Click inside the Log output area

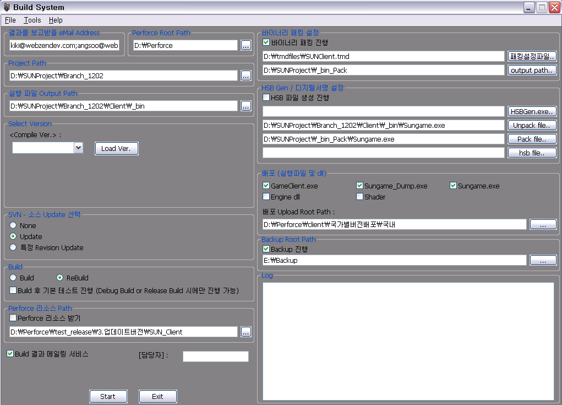pyautogui.click(x=408, y=341)
